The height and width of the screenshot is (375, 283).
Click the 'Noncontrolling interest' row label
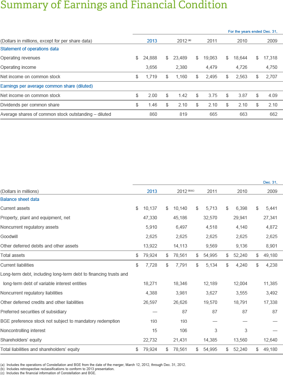point(23,331)
